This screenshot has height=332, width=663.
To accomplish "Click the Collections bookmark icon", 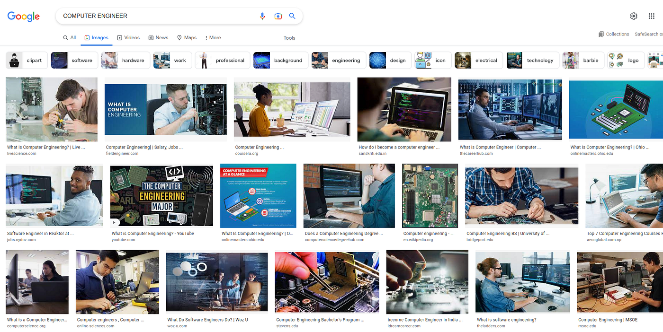I will pos(601,34).
